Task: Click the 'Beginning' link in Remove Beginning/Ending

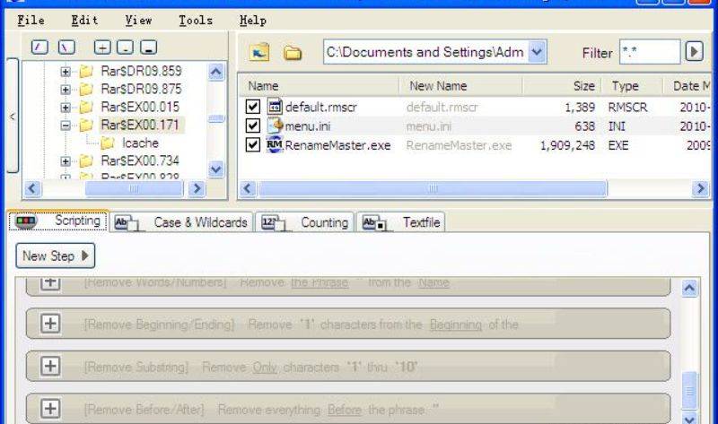Action: click(x=456, y=324)
